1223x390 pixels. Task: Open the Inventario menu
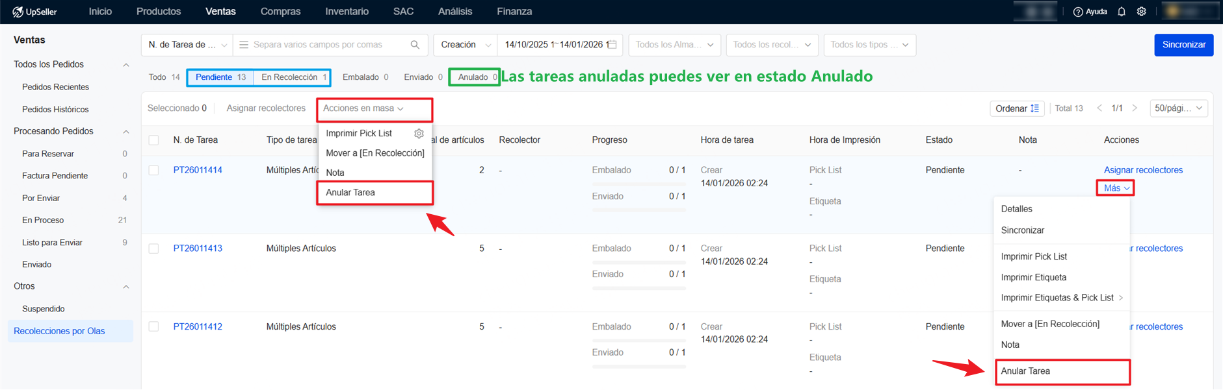(x=347, y=12)
